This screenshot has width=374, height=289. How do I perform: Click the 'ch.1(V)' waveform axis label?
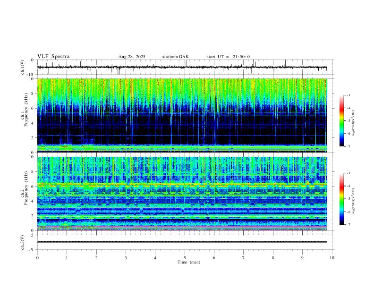pos(23,67)
